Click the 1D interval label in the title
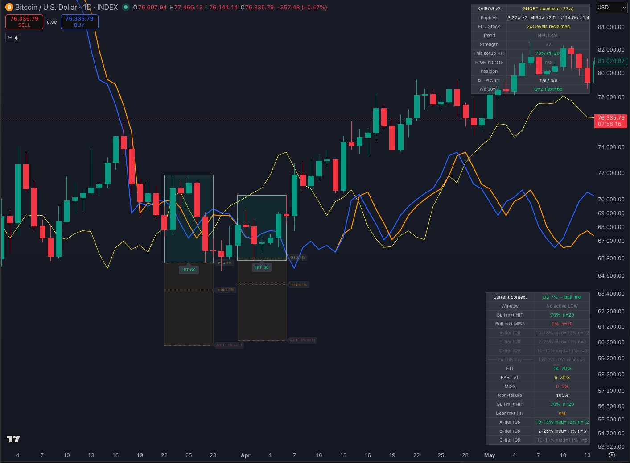The image size is (630, 463). tap(88, 7)
